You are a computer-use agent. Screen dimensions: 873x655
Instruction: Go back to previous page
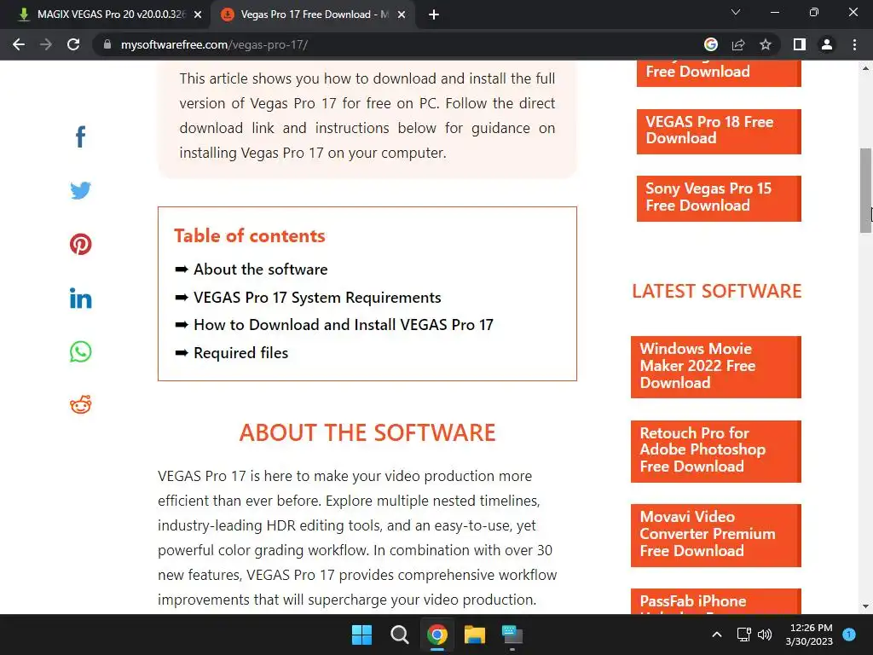click(x=19, y=44)
